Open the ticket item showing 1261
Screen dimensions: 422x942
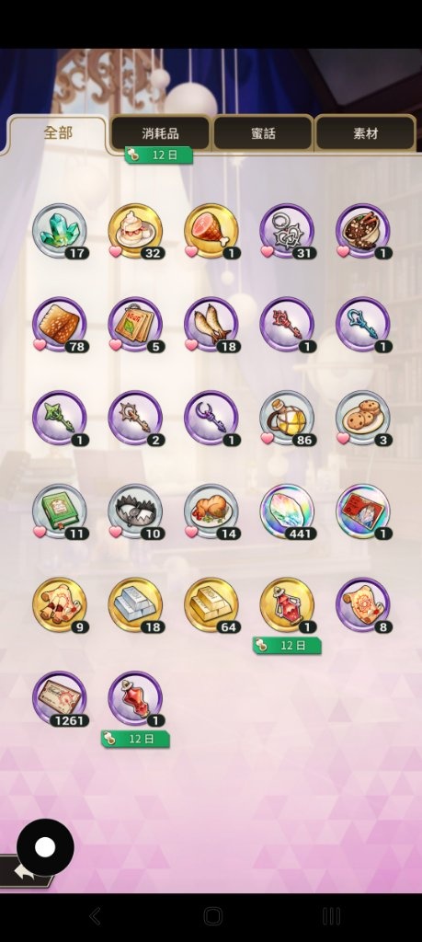[x=60, y=699]
